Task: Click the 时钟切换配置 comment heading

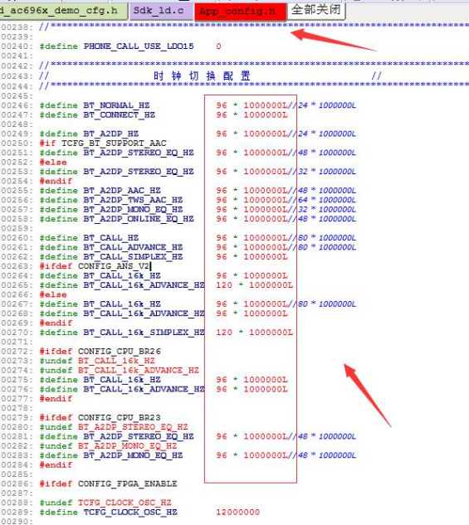Action: tap(202, 76)
